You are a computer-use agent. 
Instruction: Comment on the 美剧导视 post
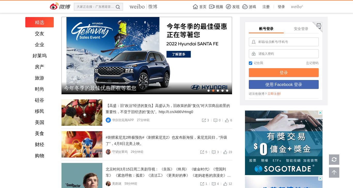[x=214, y=184]
